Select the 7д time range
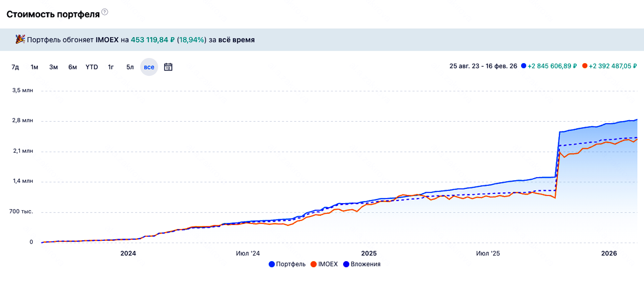The height and width of the screenshot is (281, 644). click(x=15, y=67)
